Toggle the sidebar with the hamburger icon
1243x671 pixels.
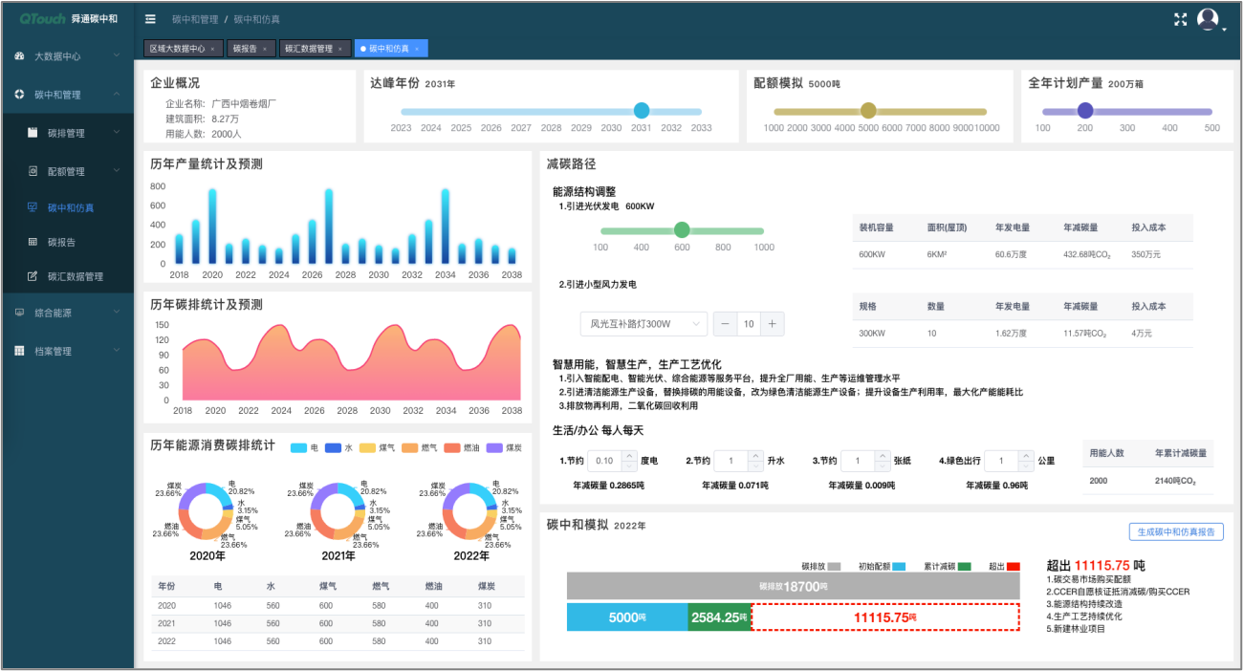coord(150,17)
